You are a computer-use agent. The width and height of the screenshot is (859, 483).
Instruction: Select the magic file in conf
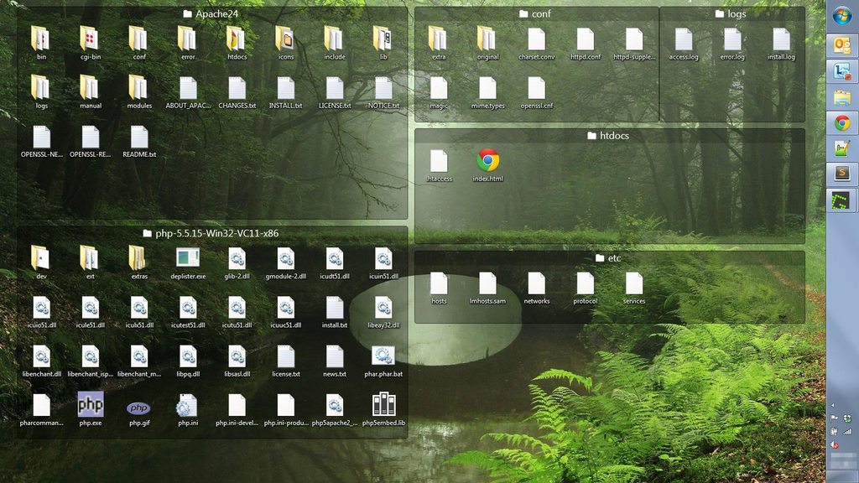438,92
